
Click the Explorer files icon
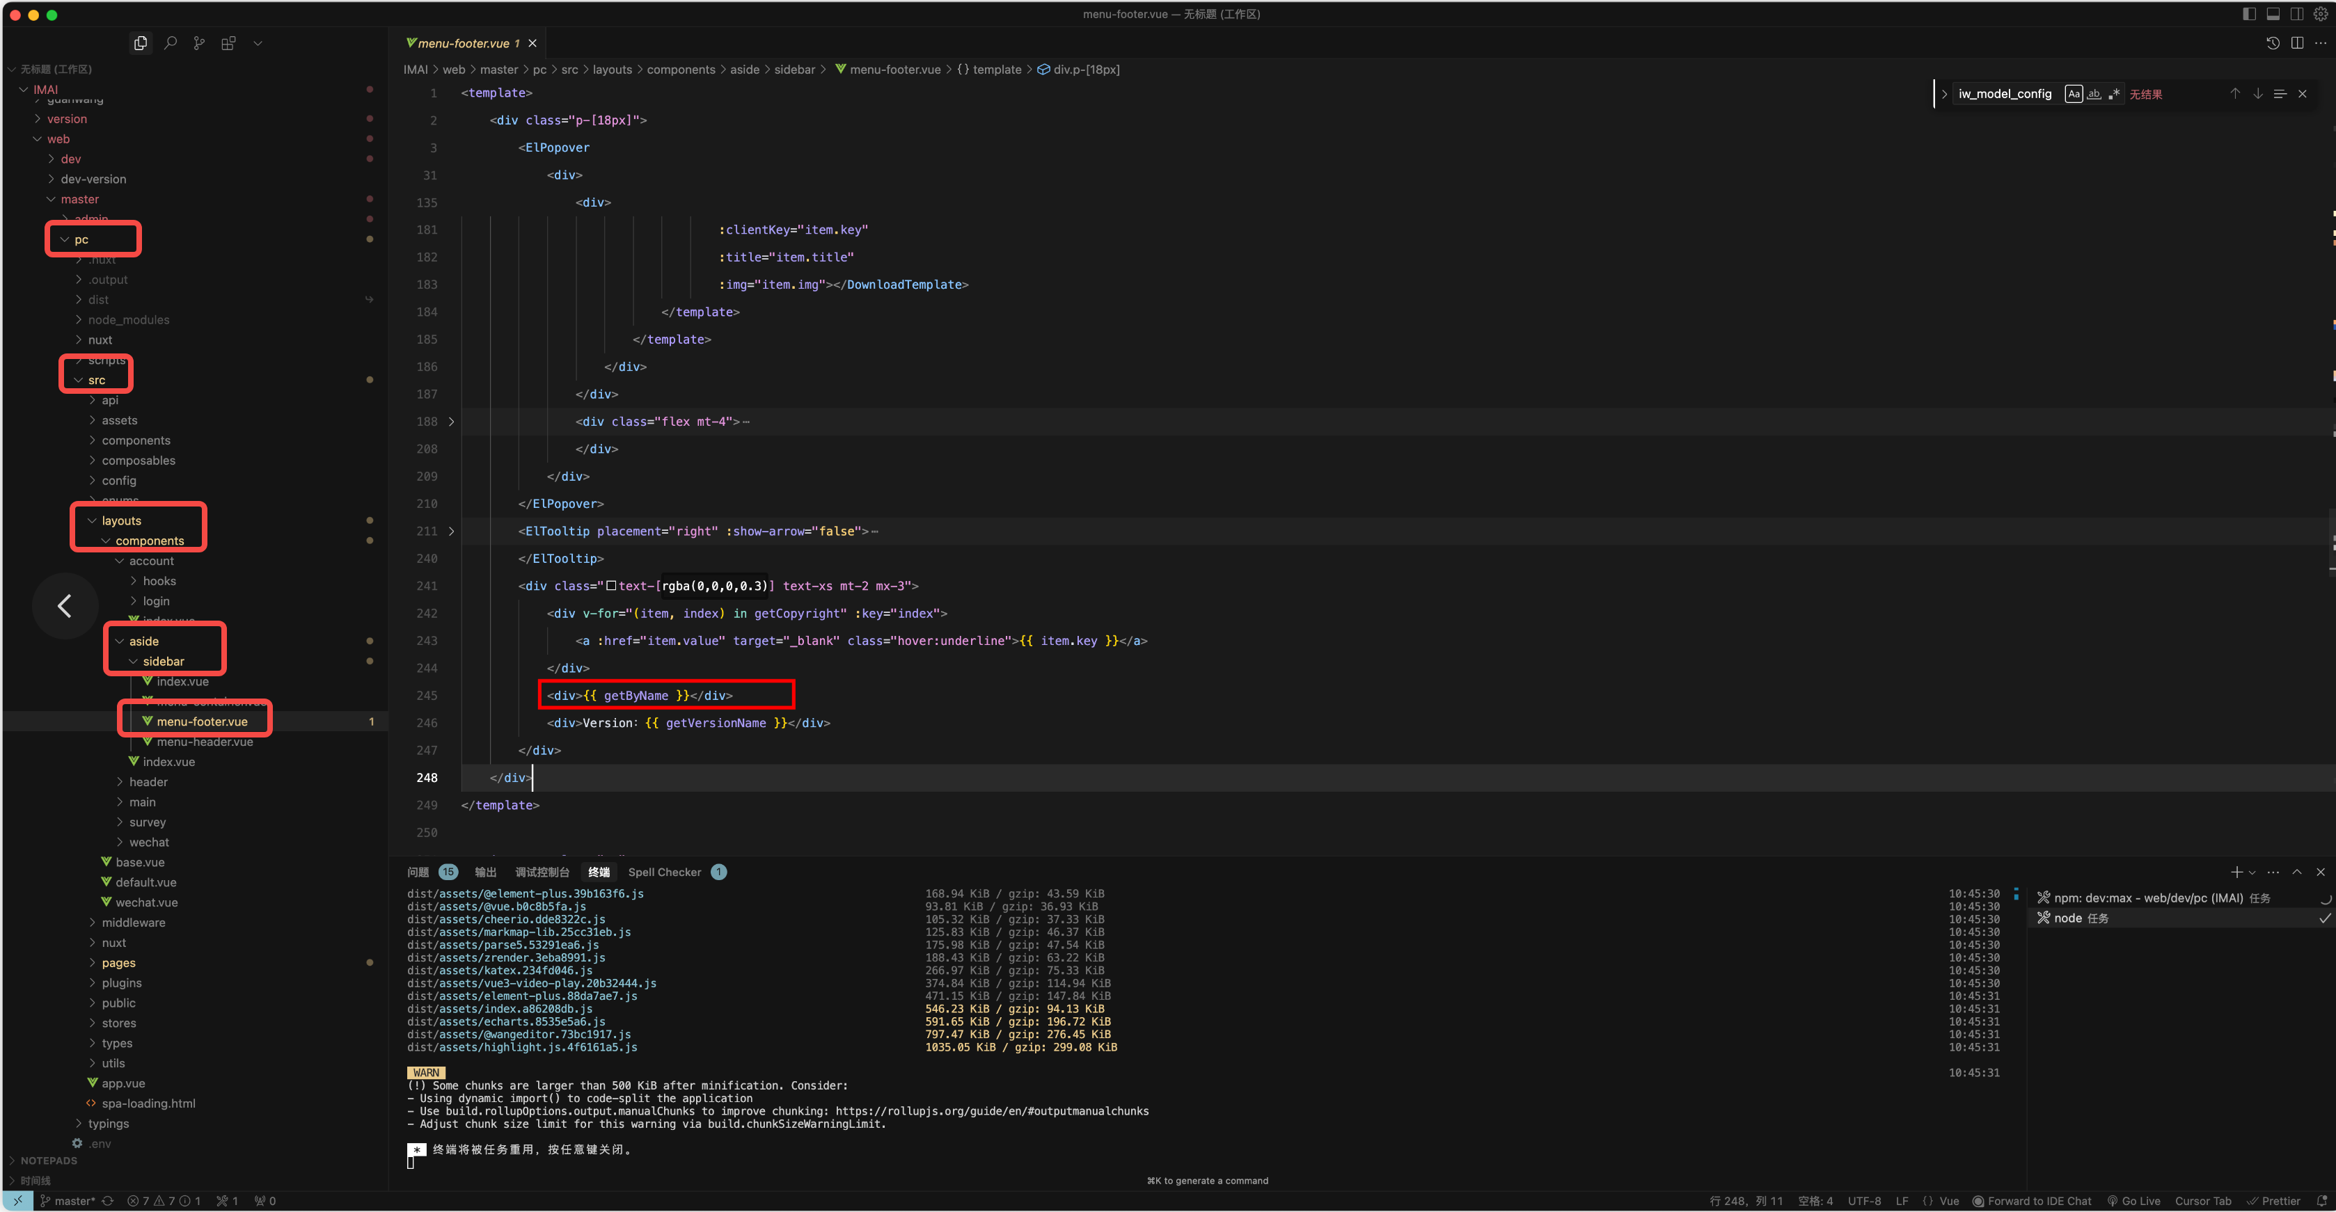pyautogui.click(x=141, y=42)
